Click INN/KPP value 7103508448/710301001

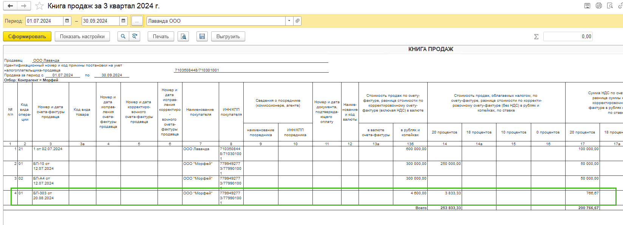(197, 70)
